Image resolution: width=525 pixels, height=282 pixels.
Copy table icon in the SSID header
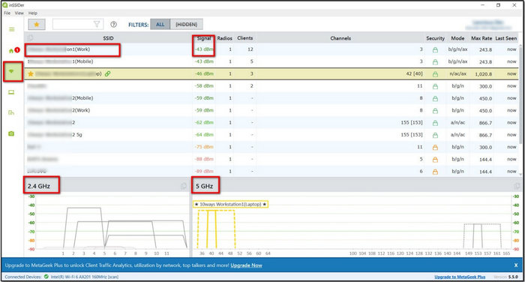point(31,38)
